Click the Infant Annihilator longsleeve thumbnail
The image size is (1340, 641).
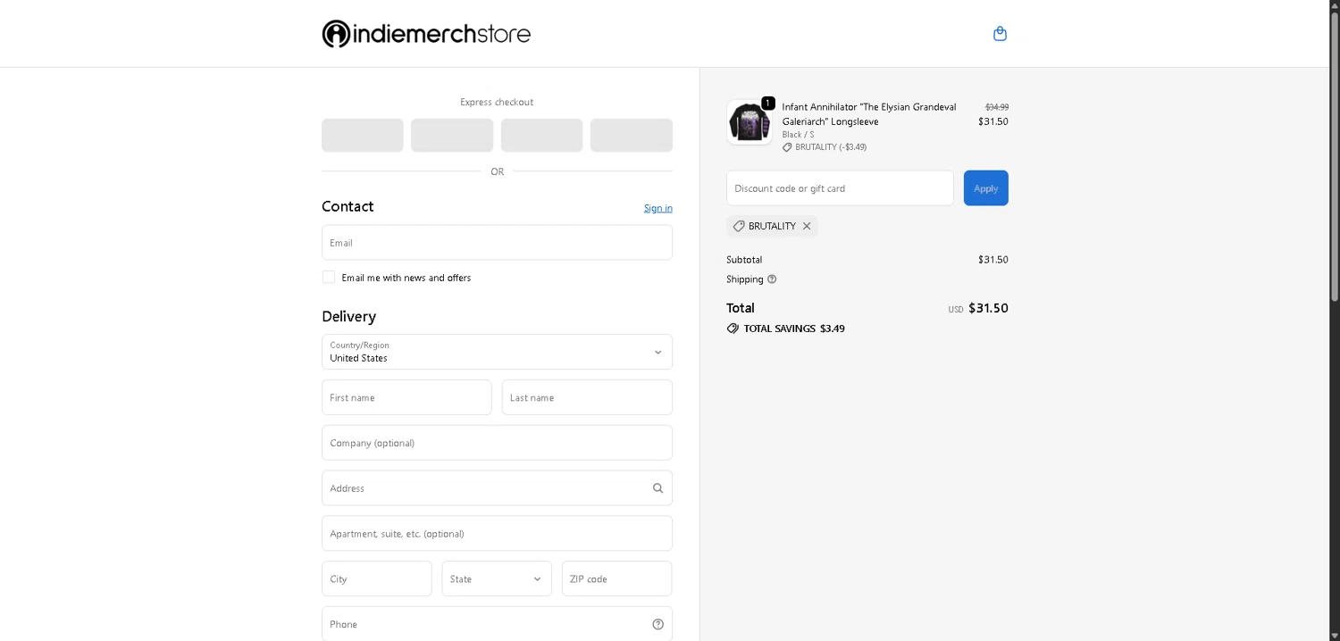tap(749, 122)
